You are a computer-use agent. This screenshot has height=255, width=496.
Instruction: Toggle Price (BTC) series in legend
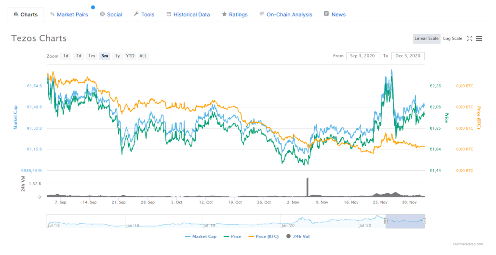[x=264, y=236]
